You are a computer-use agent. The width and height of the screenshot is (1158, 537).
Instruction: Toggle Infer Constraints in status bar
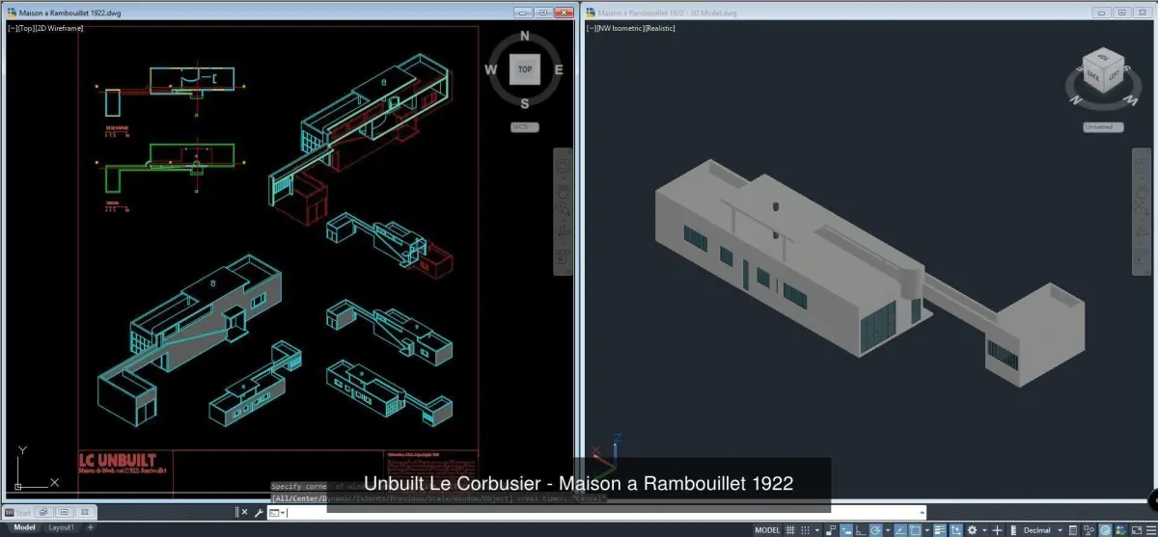(x=830, y=529)
